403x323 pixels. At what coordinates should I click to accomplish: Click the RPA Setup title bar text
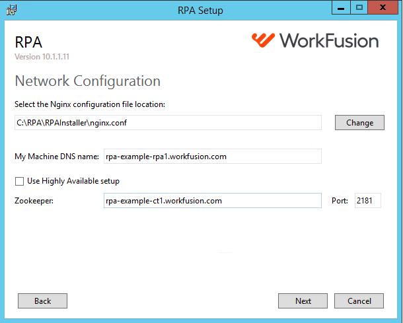(x=200, y=11)
